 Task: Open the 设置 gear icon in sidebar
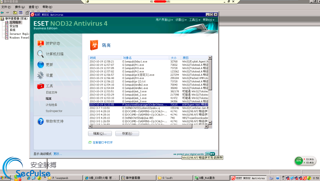tap(41, 75)
